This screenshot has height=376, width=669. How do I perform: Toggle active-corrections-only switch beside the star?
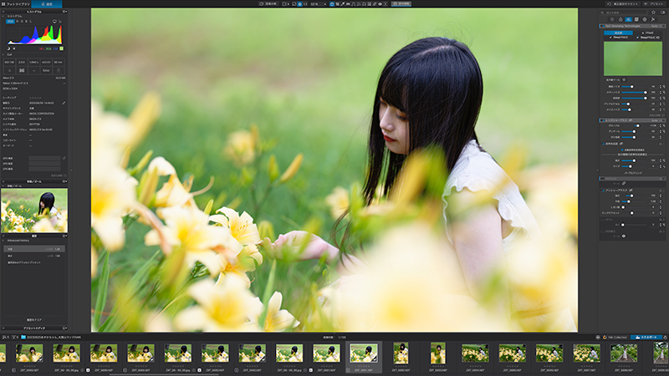pos(662,13)
